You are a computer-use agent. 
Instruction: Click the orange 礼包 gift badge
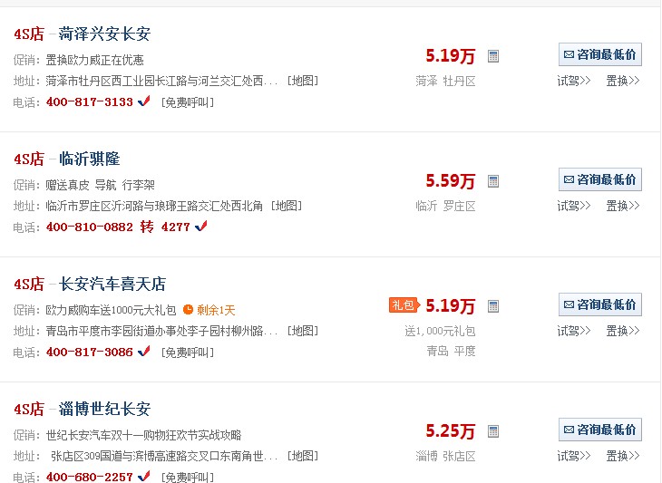402,305
